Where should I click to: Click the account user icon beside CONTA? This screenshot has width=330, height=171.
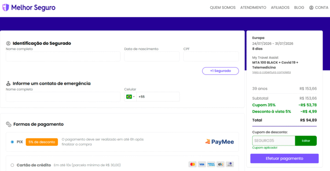click(311, 7)
